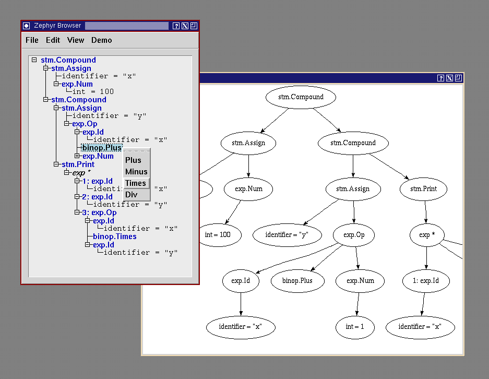
Task: Click the stm.Print node in the graph view
Action: [423, 189]
